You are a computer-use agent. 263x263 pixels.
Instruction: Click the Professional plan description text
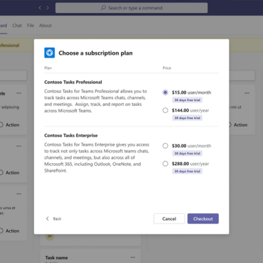[x=95, y=101]
